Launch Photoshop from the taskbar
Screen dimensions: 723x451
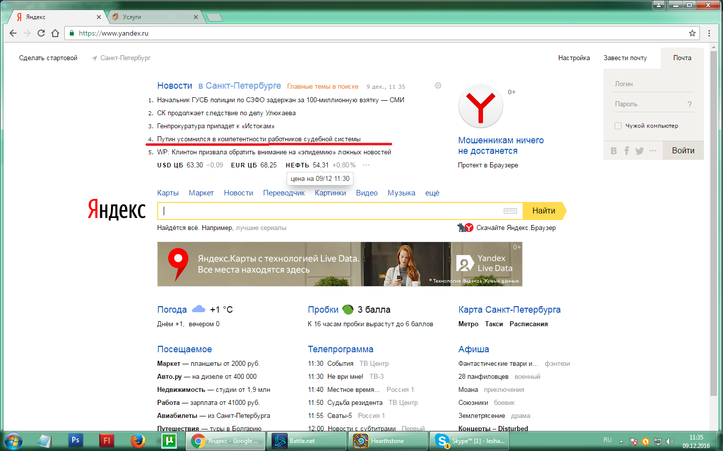(x=75, y=440)
